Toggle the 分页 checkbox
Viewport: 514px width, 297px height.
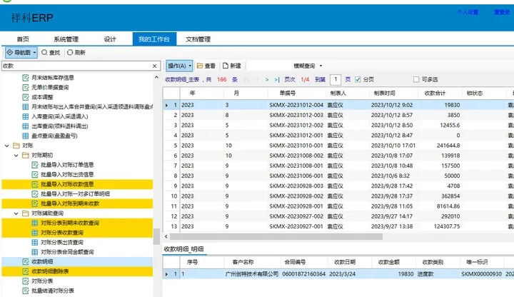(x=358, y=79)
